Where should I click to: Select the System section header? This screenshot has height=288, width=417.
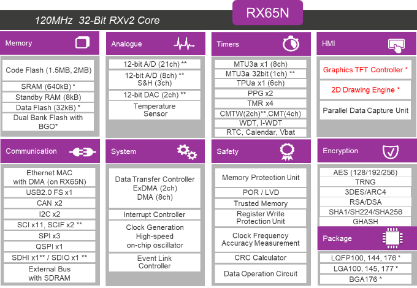click(x=155, y=151)
